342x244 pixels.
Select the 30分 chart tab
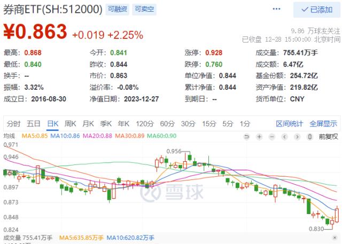pyautogui.click(x=188, y=124)
